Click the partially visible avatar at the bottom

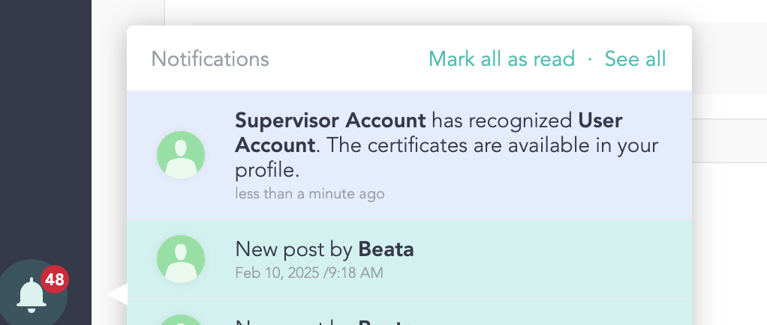pyautogui.click(x=181, y=318)
